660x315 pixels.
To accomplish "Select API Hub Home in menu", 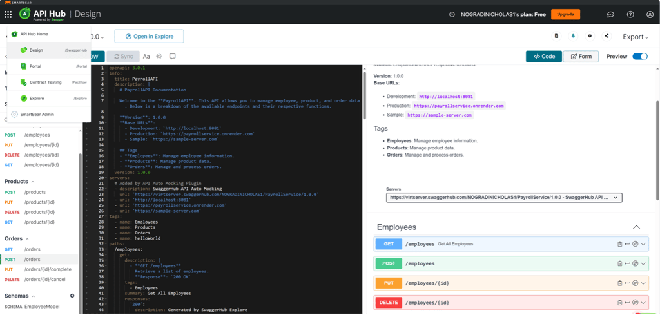I will point(49,34).
